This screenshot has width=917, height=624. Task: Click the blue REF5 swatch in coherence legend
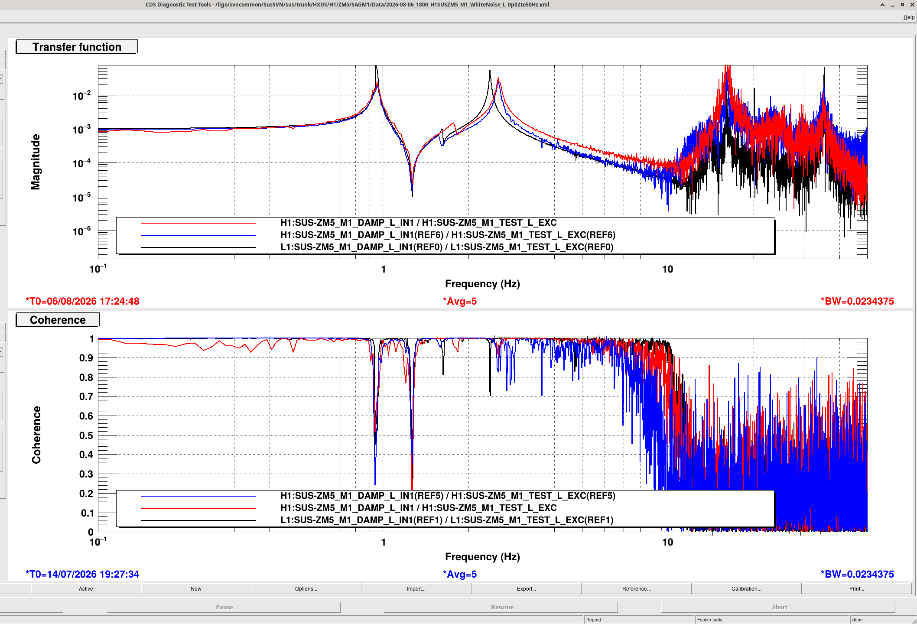click(x=198, y=496)
